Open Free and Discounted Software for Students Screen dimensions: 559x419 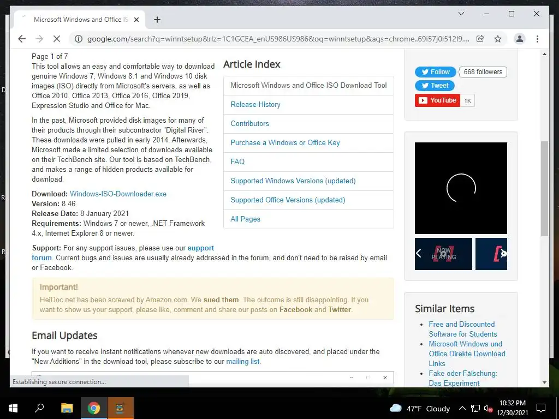point(463,329)
